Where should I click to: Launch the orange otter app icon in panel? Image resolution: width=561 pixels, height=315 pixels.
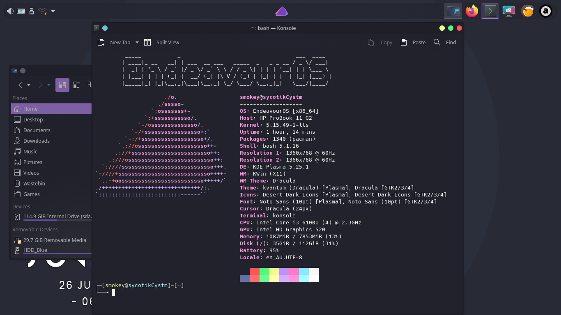click(527, 11)
